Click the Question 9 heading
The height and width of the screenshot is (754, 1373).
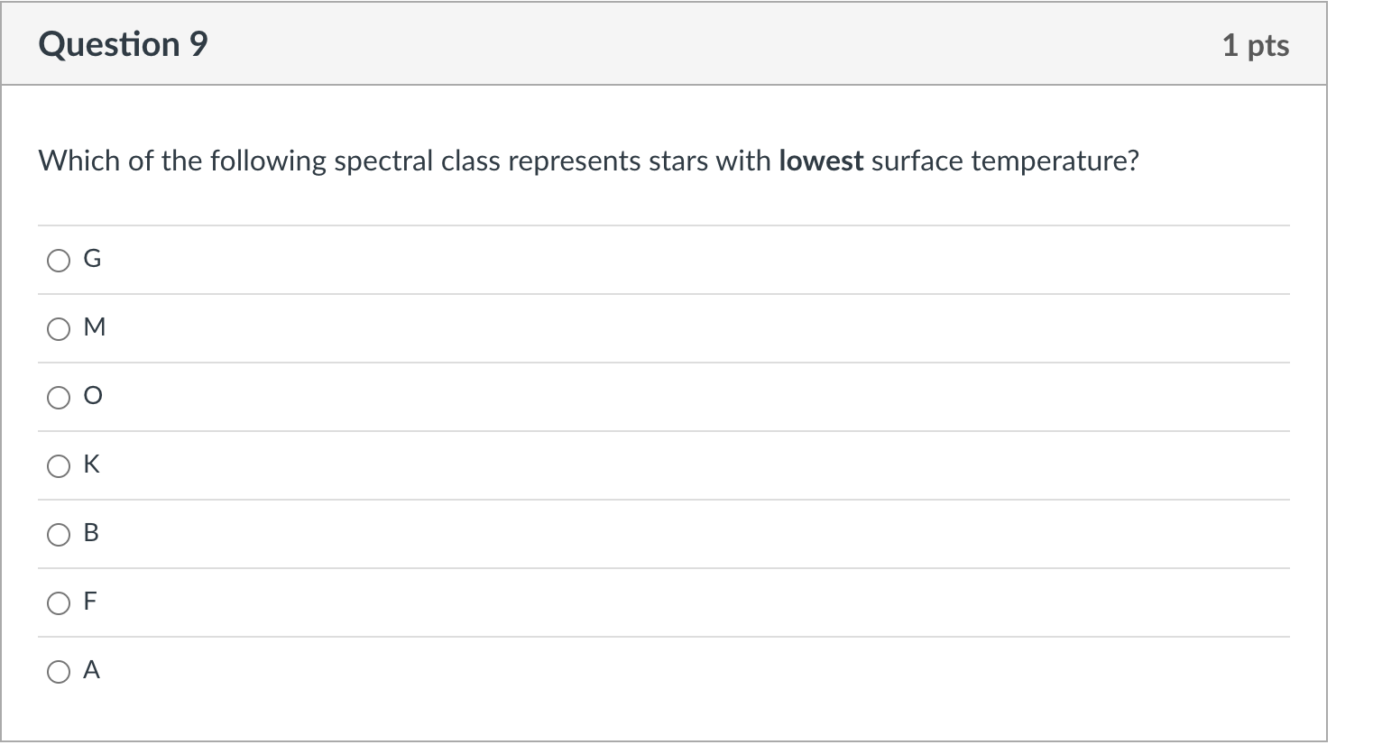click(123, 44)
